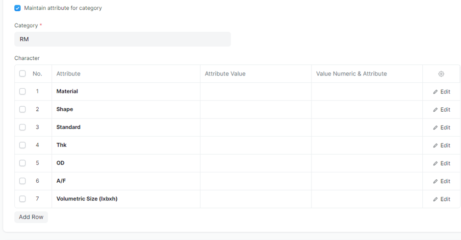Click the Add Row button
Screen dimensions: 461x240
tap(31, 217)
